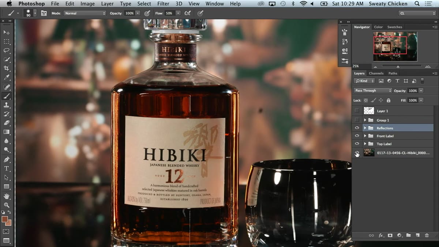Open the brush Opacity slider dropdown

point(138,13)
